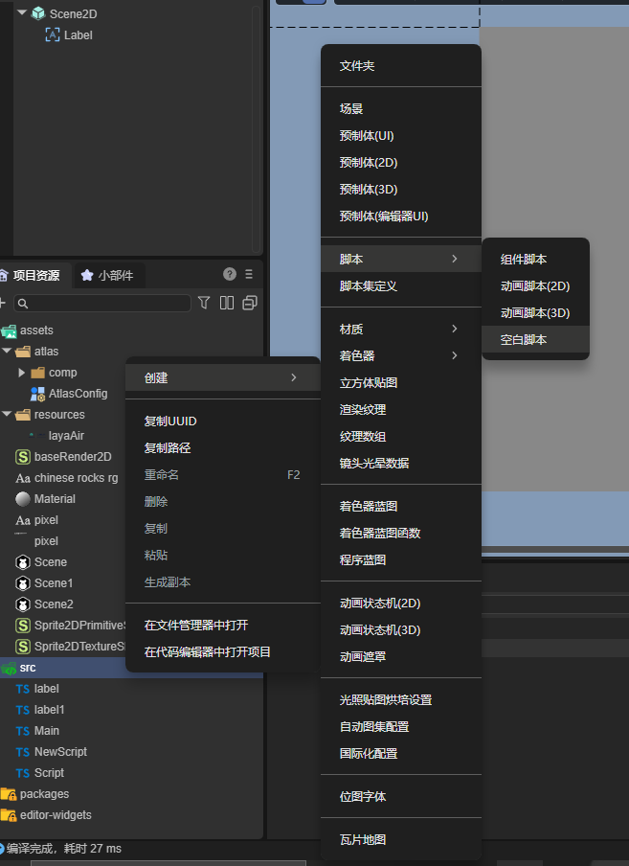Select 复制UUID in context menu
629x866 pixels.
point(170,422)
